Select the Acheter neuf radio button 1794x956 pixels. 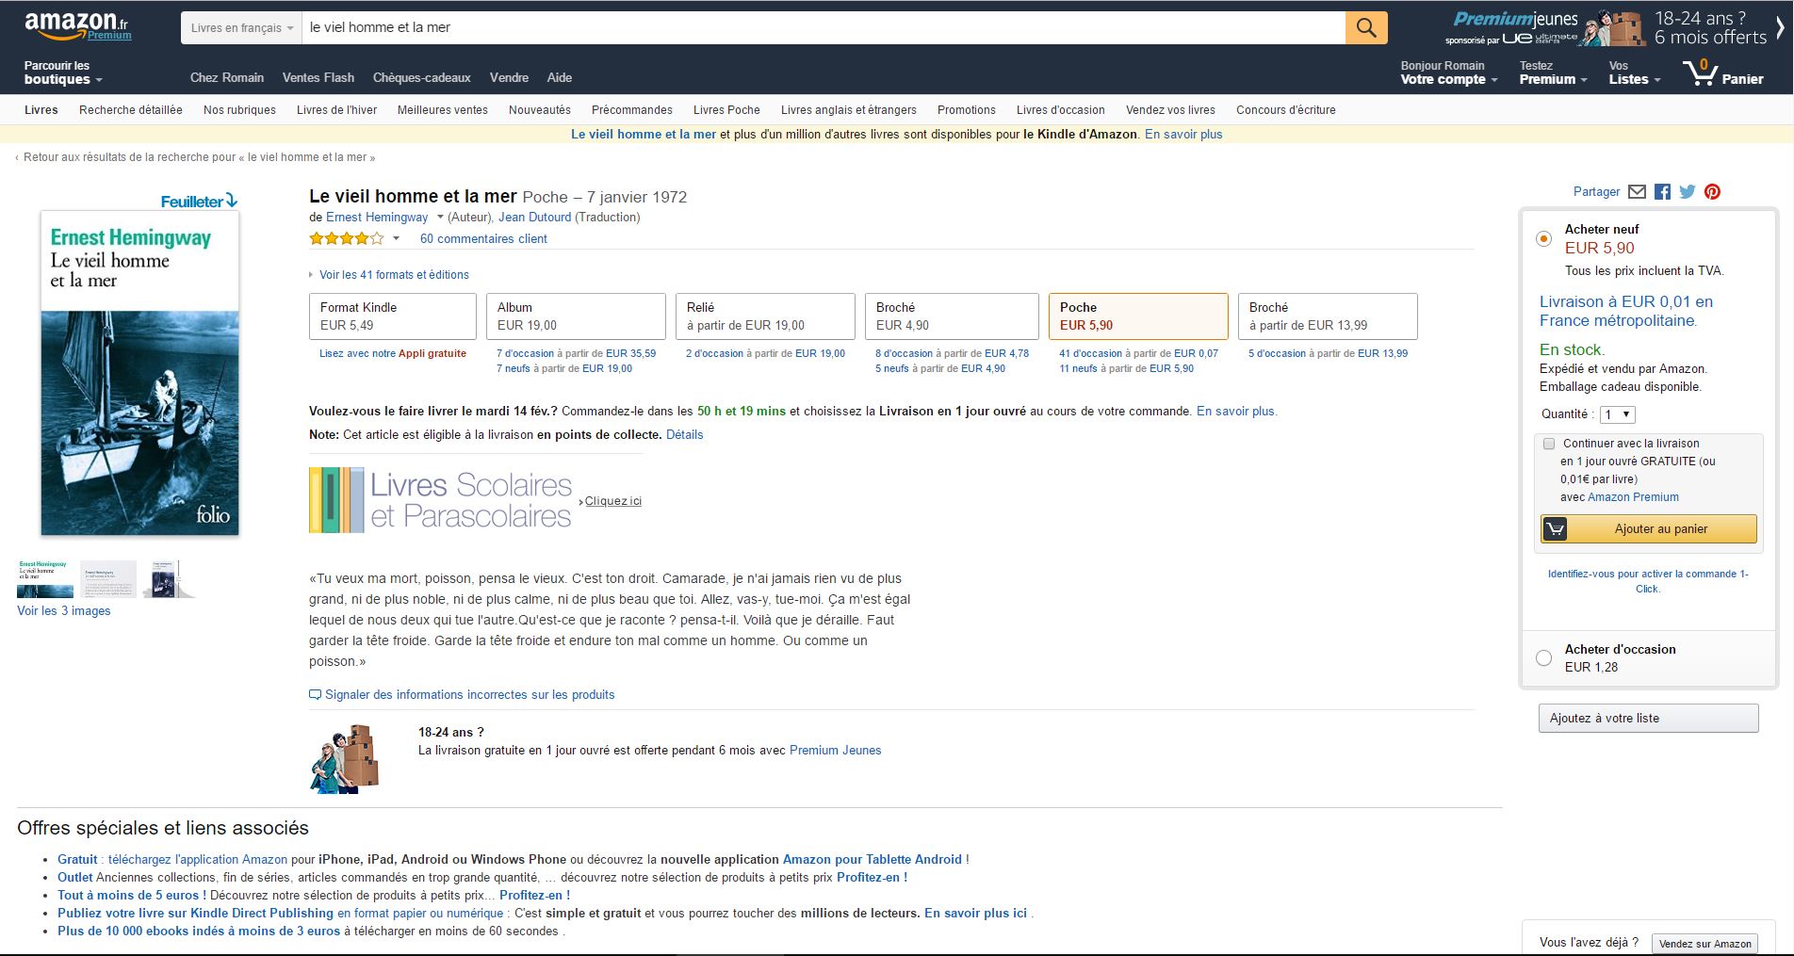(x=1543, y=238)
